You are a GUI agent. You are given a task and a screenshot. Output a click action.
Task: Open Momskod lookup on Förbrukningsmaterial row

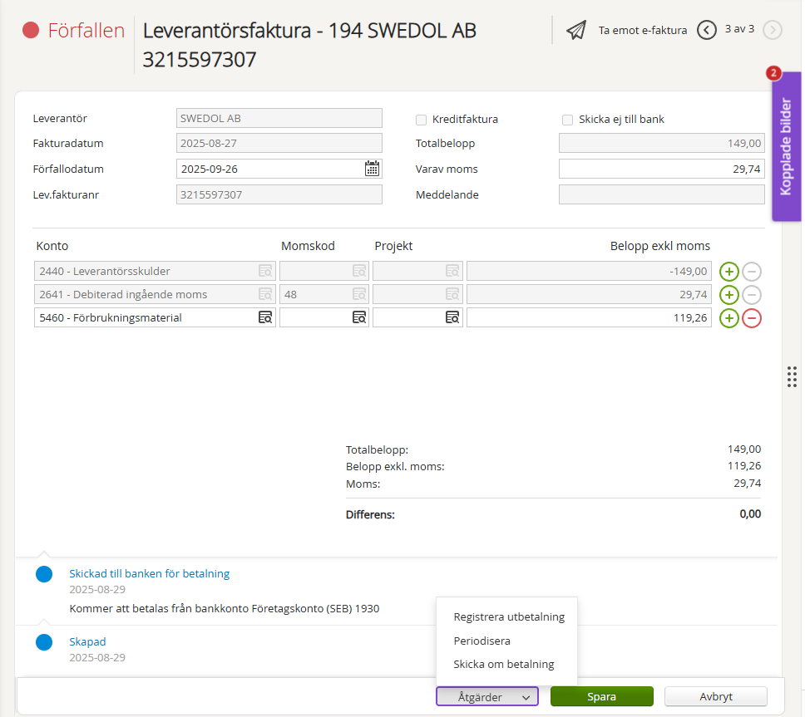(x=358, y=317)
